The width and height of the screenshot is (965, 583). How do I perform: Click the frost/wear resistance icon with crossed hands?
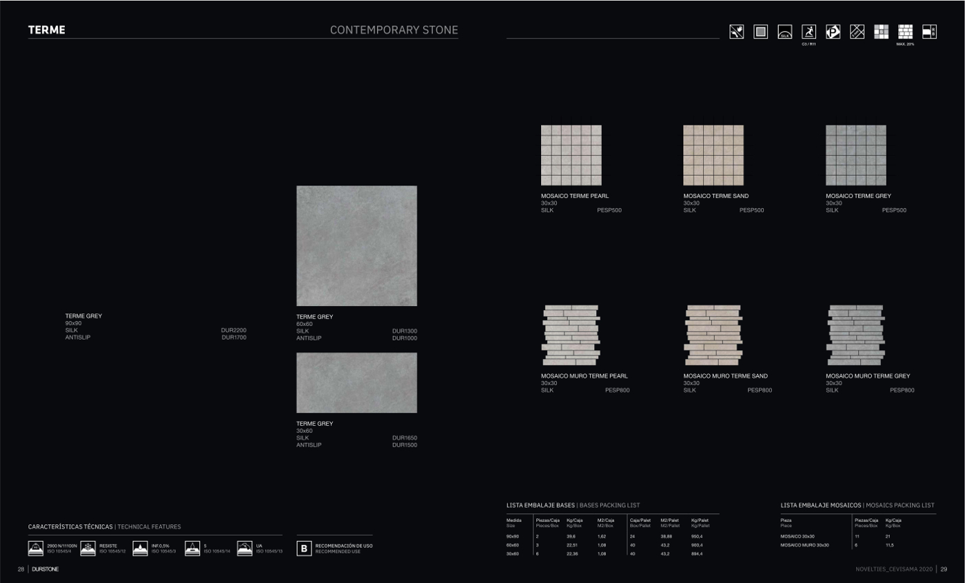pyautogui.click(x=737, y=32)
